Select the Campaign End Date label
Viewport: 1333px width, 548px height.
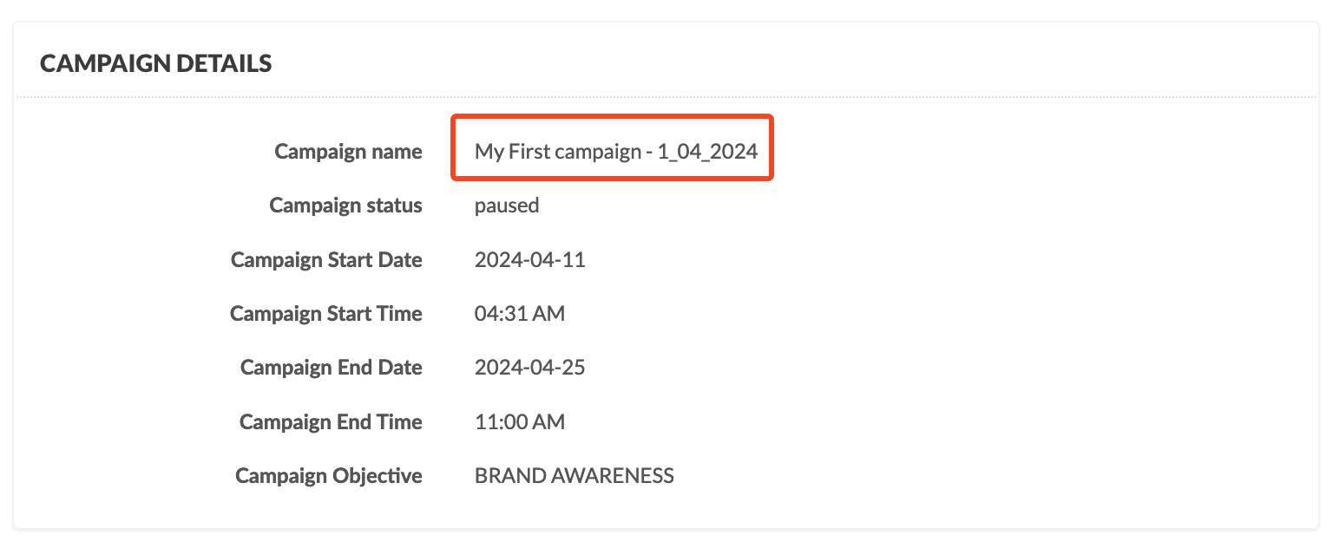click(332, 368)
